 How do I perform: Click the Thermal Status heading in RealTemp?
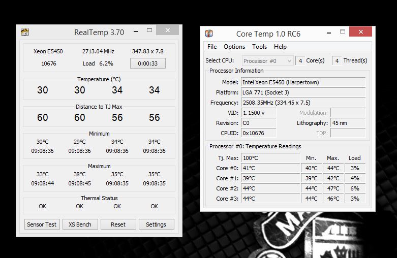pos(99,198)
